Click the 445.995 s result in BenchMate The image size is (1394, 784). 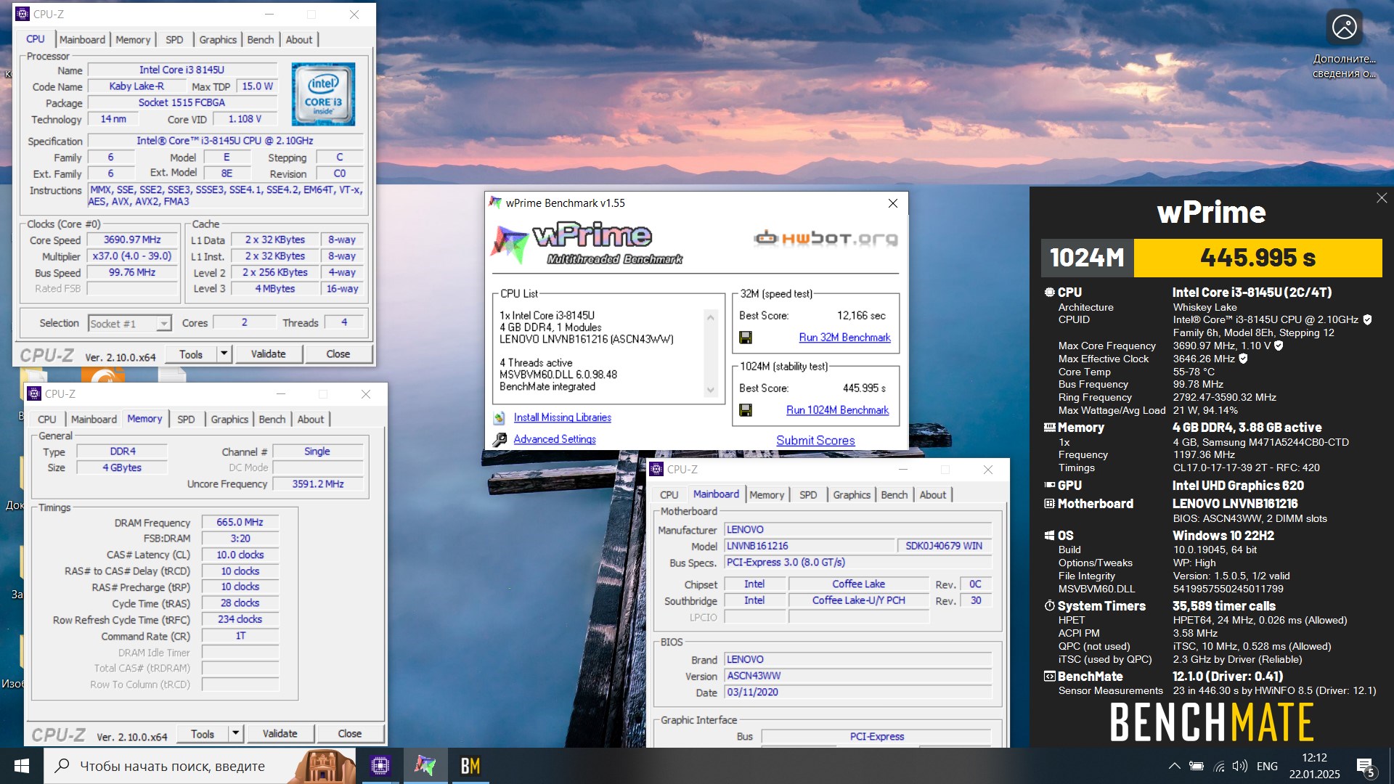click(x=1258, y=258)
